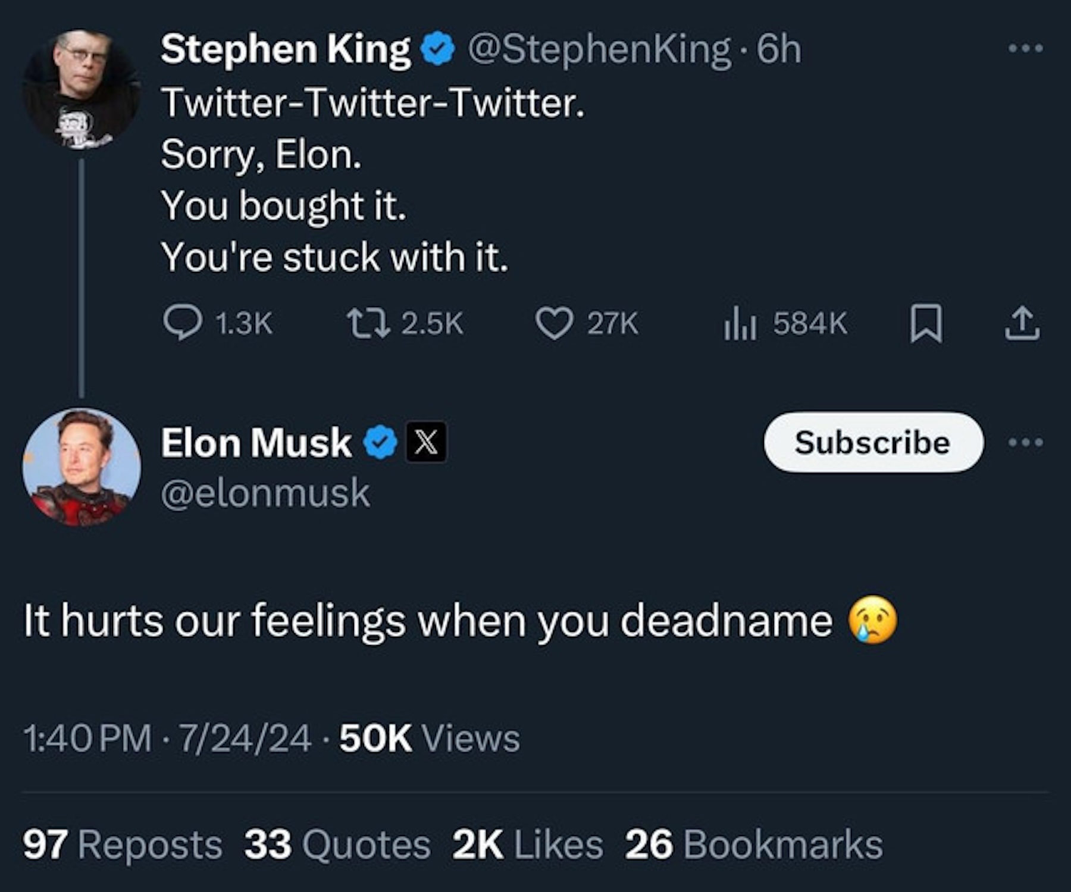The width and height of the screenshot is (1071, 892).
Task: Repost Stephen King's tweet
Action: pos(369,323)
